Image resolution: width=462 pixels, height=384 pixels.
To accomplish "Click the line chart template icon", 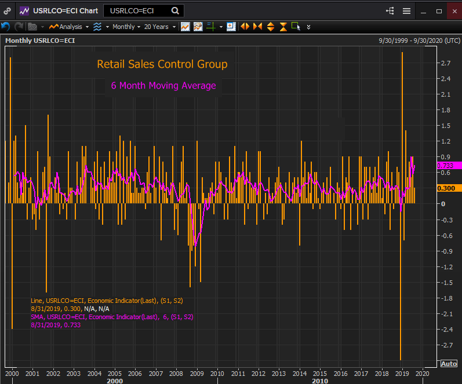I will click(x=185, y=27).
